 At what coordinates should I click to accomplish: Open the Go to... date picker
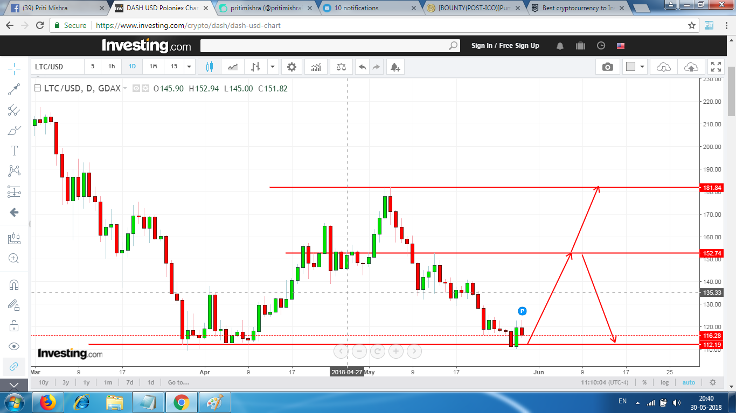pyautogui.click(x=178, y=382)
